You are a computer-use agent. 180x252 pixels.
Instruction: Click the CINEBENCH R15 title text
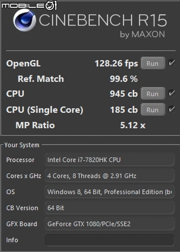point(103,20)
